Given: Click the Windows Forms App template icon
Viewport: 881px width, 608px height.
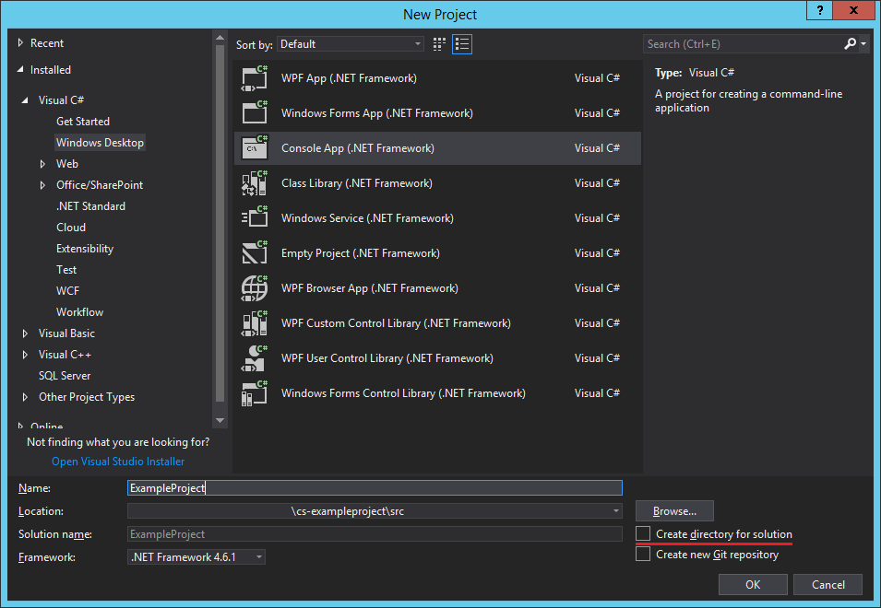Looking at the screenshot, I should (x=255, y=113).
